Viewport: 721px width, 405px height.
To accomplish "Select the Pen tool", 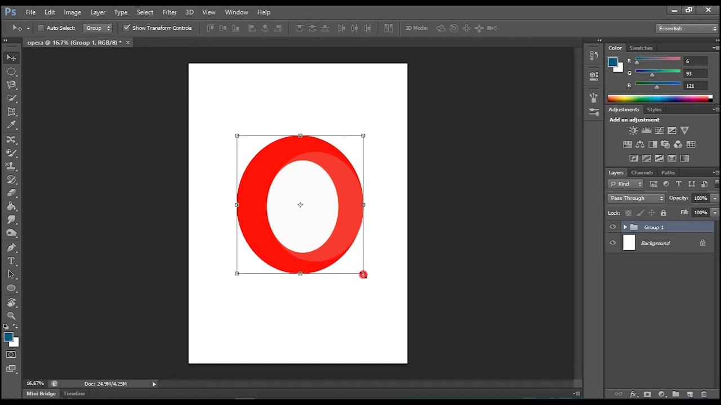I will 11,247.
